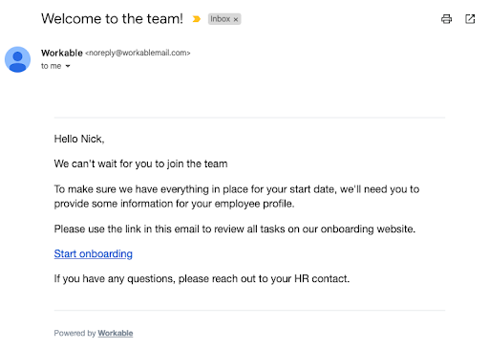Viewport: 489px width, 349px height.
Task: Open the Start onboarding link
Action: (94, 253)
